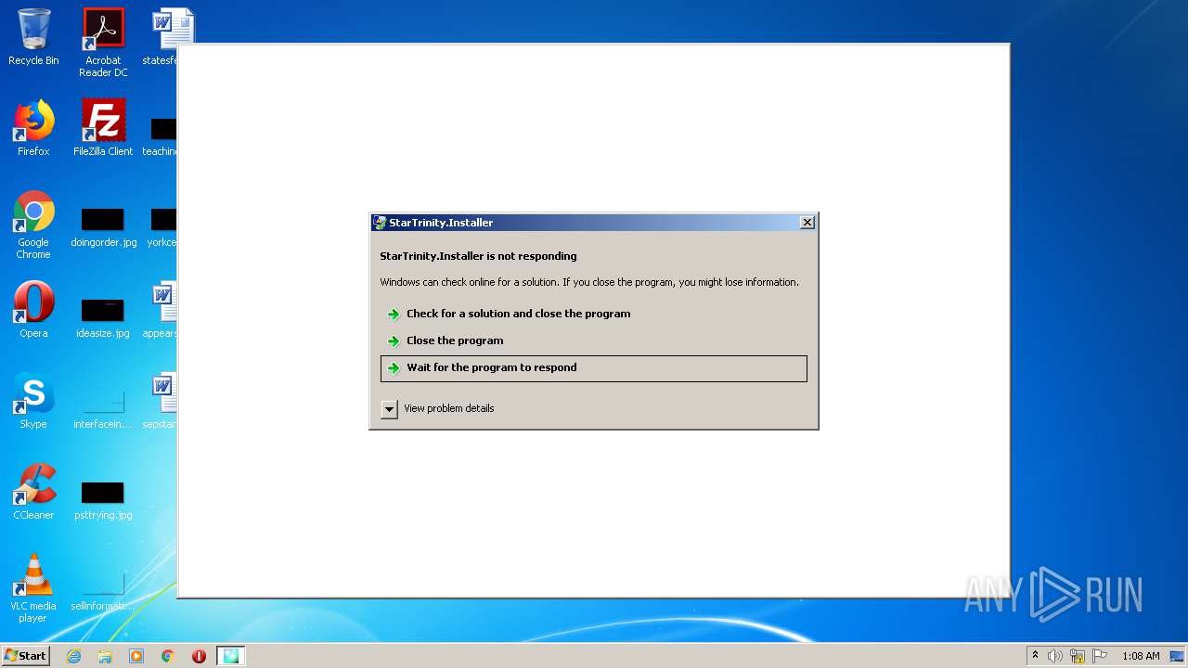The height and width of the screenshot is (668, 1188).
Task: Click StarTrinity.Installer dialog title bar icon
Action: 379,223
